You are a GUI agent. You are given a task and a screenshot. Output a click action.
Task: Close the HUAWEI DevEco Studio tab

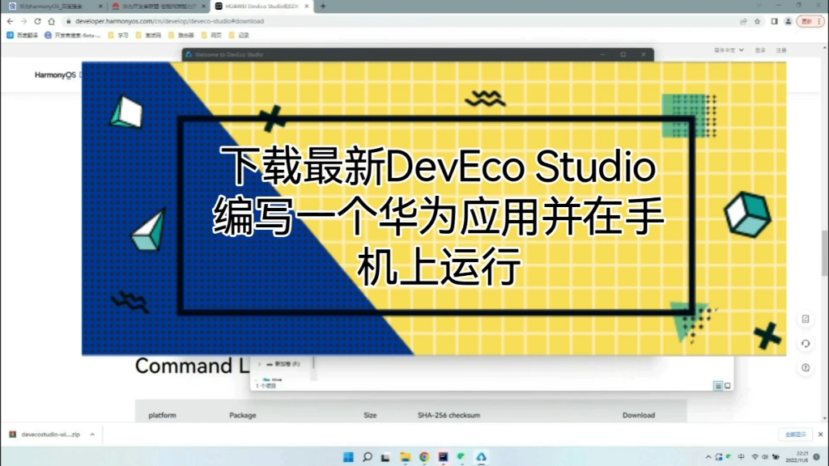tap(307, 6)
